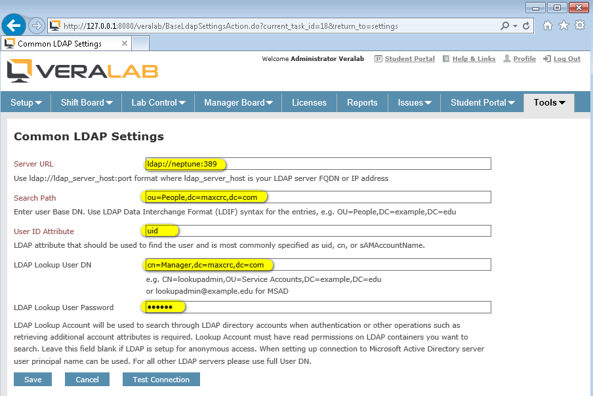Open the Student Portal header link
This screenshot has width=593, height=396.
point(409,58)
